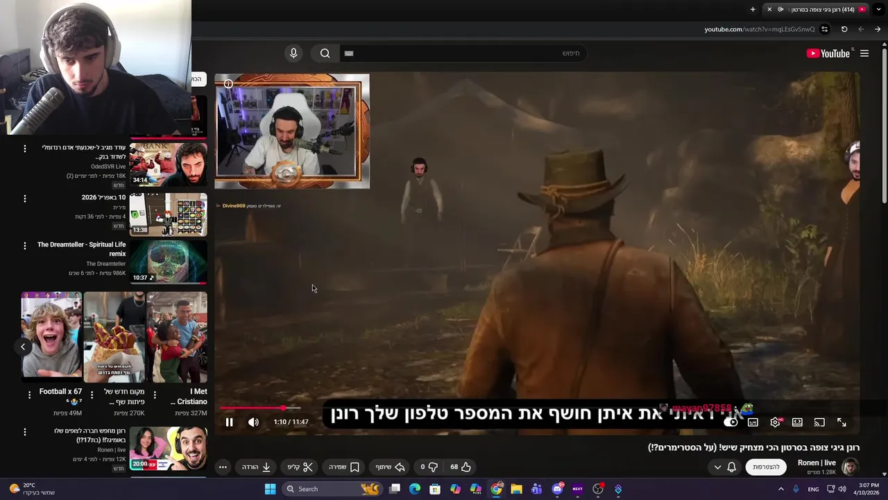Click the magnifier search icon
Viewport: 888px width, 500px height.
[325, 53]
